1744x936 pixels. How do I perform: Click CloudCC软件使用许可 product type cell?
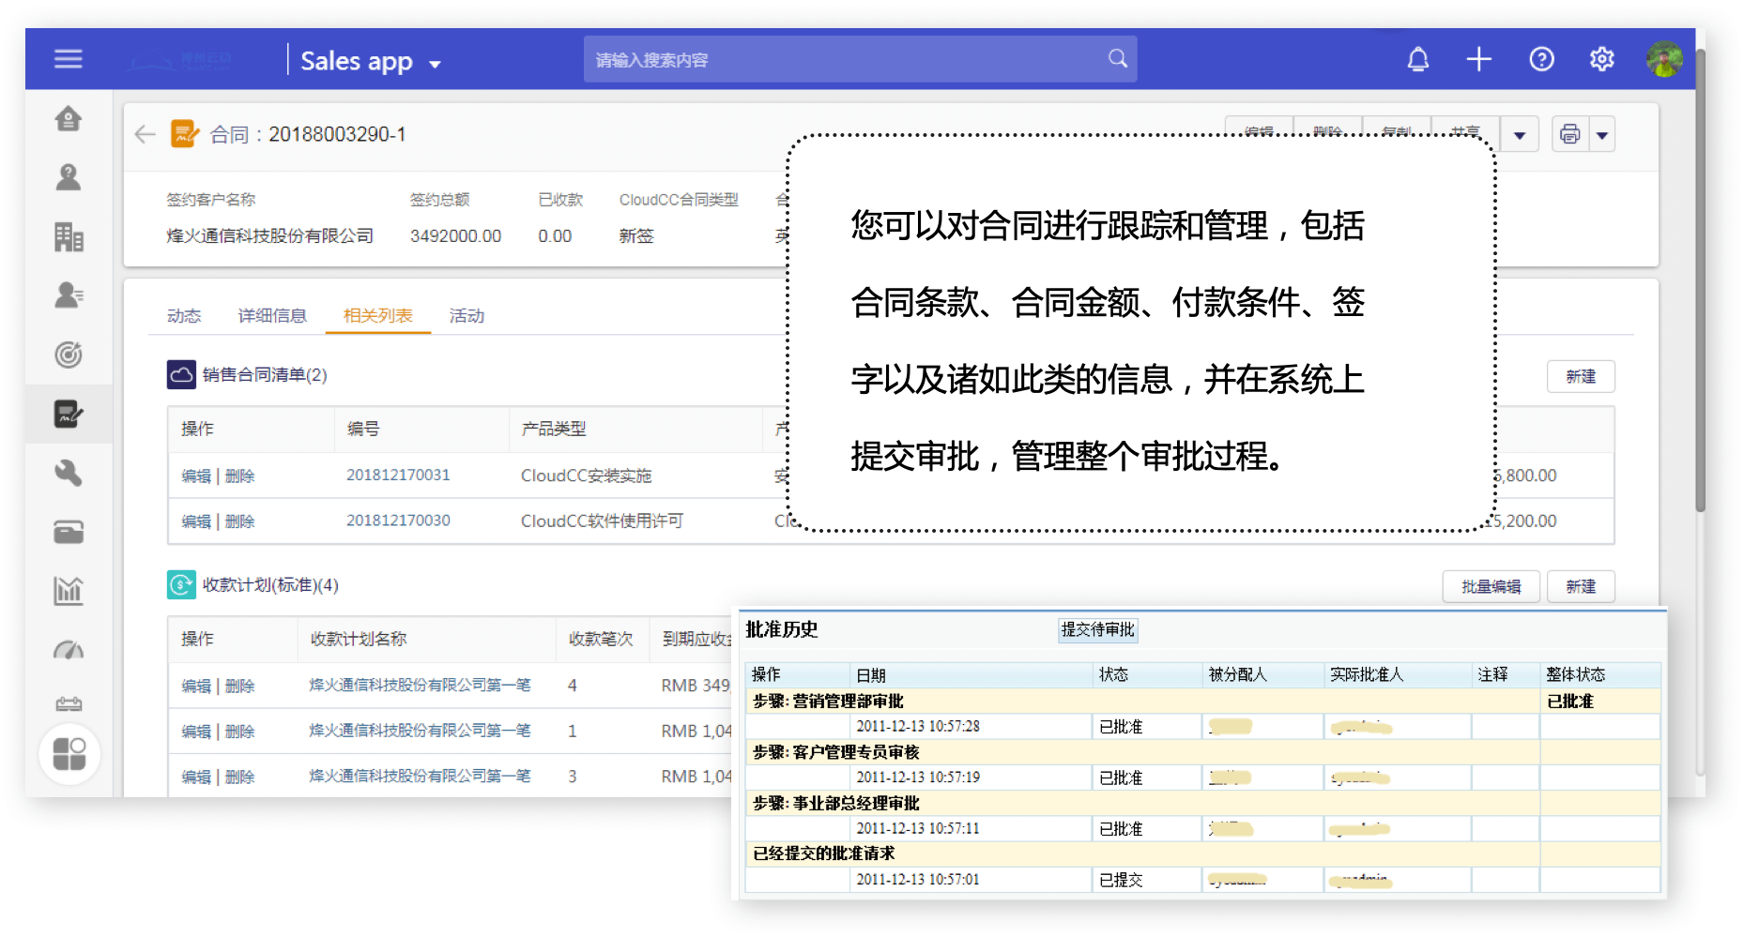[x=603, y=521]
